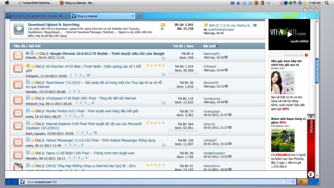Screen dimensions: 334x188
Task: Open Spotlight search magnifier
Action: click(326, 3)
